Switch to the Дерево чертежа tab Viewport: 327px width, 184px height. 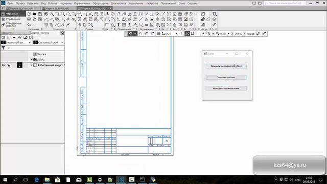pos(40,33)
